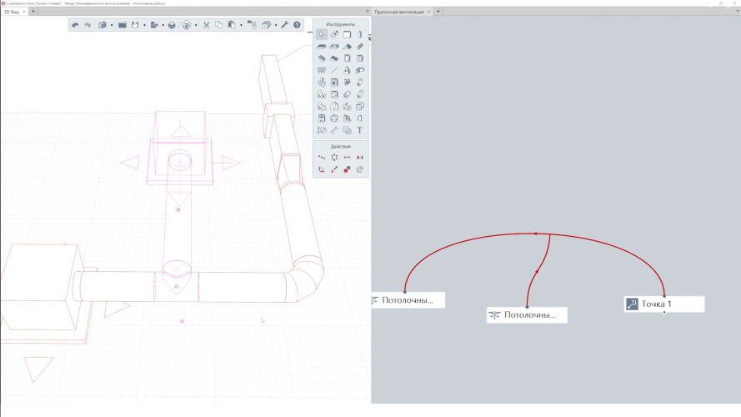741x417 pixels.
Task: Close the Приточная вентиляция tab
Action: [429, 12]
